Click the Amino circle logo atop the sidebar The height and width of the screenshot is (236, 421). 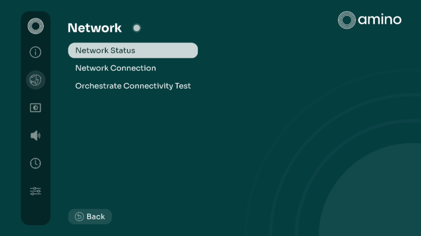coord(35,26)
